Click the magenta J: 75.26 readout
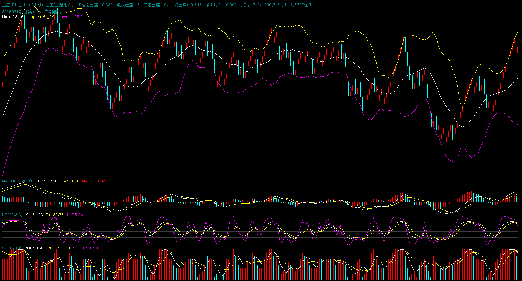 pyautogui.click(x=75, y=215)
